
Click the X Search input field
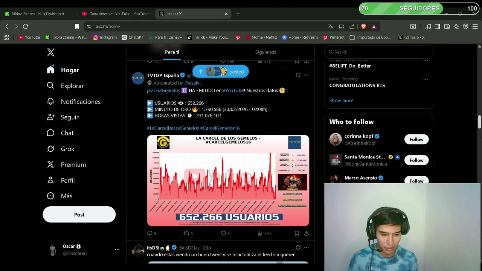pyautogui.click(x=379, y=52)
